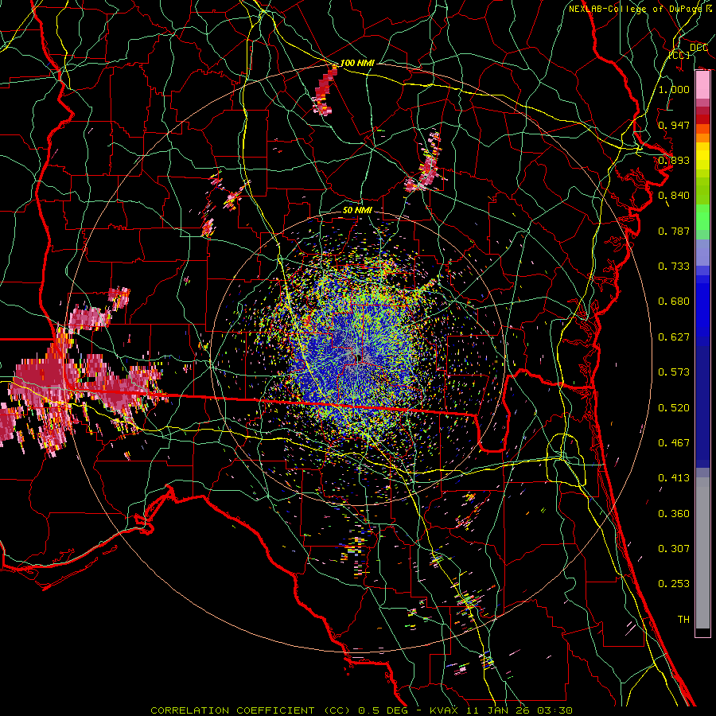The image size is (716, 716).
Task: Click the TH threshold label
Action: coord(683,620)
